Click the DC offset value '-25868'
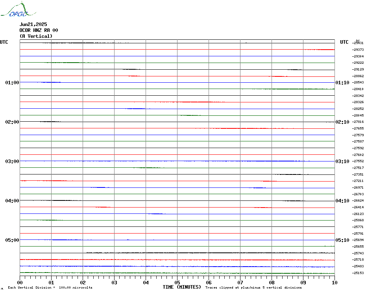Screen dimensions: 366x293 click(x=358, y=220)
